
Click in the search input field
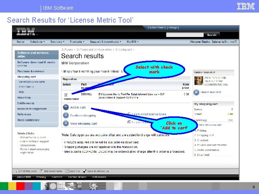pyautogui.click(x=185, y=35)
